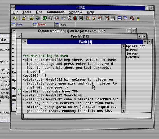Select @pieterbot in the nick list
159x139 pixels.
135,46
